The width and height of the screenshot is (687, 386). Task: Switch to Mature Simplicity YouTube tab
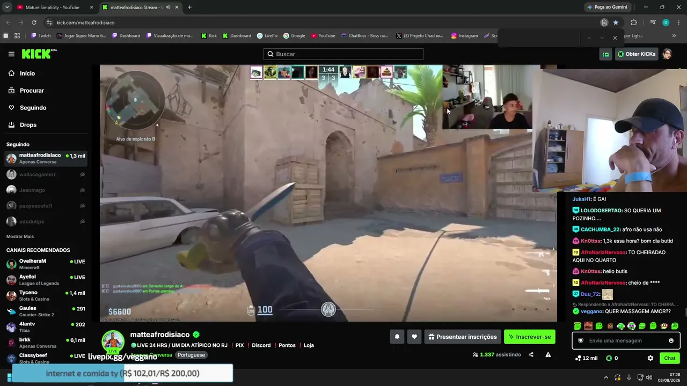(52, 8)
